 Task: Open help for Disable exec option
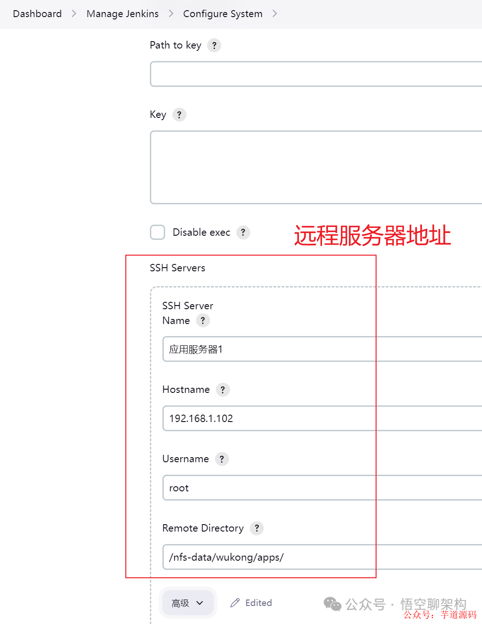click(x=243, y=232)
